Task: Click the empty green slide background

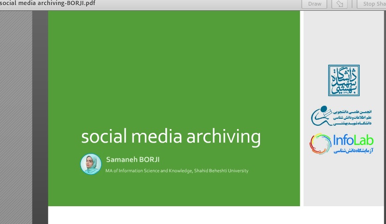Action: pyautogui.click(x=173, y=65)
